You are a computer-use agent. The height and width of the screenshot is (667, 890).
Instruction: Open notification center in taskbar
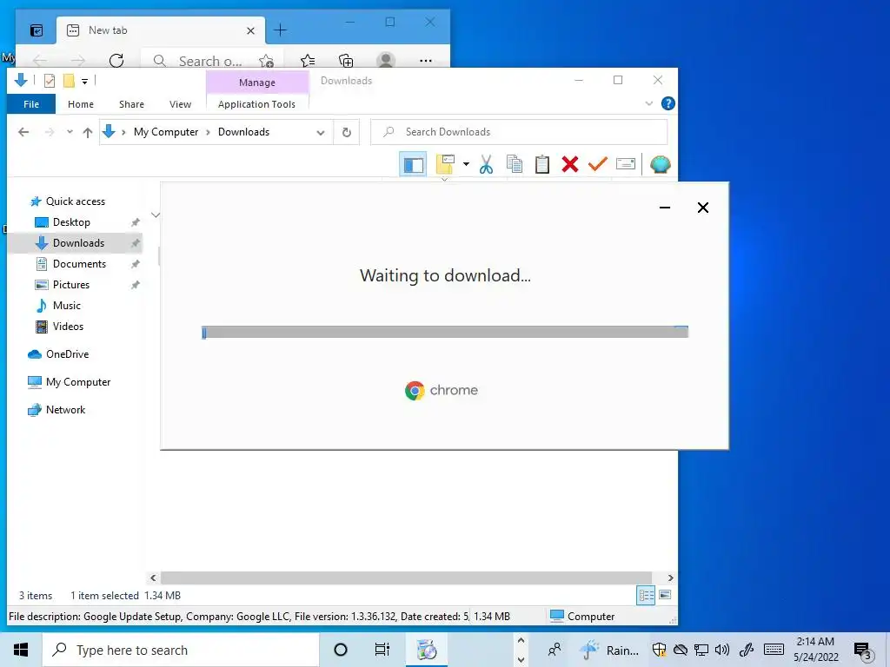[863, 651]
